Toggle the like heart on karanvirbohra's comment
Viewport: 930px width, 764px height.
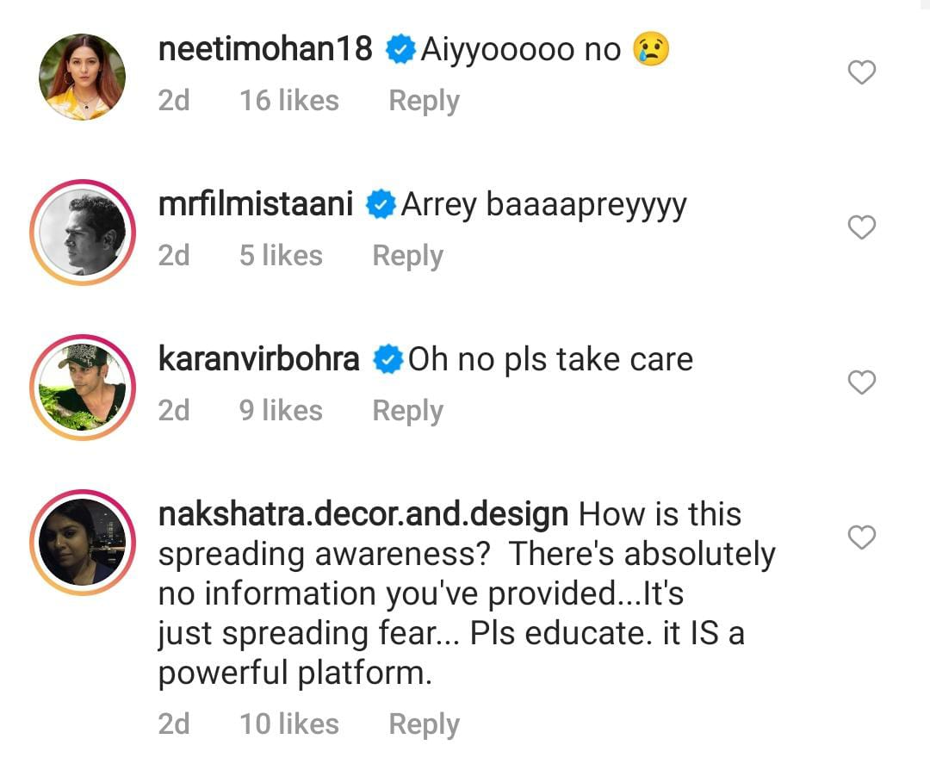pos(862,383)
